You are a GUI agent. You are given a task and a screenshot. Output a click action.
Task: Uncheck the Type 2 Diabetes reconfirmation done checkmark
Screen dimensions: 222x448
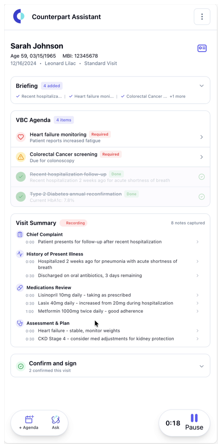[x=202, y=197]
